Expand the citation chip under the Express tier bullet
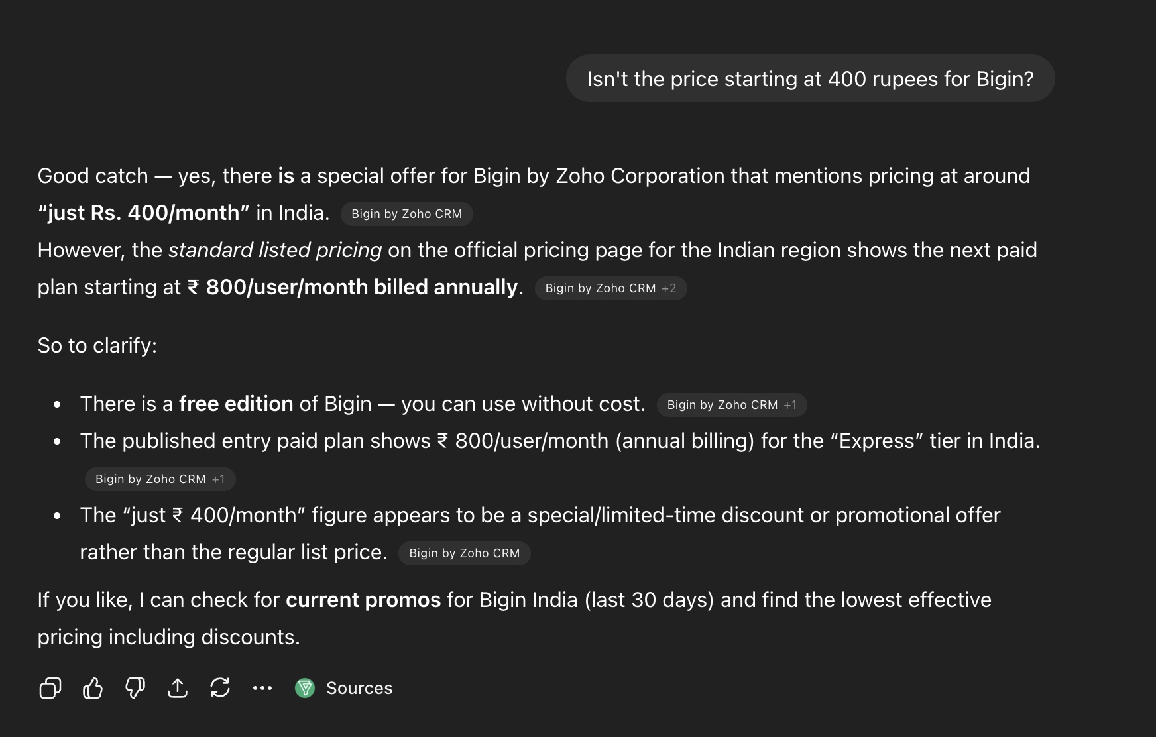 click(160, 479)
